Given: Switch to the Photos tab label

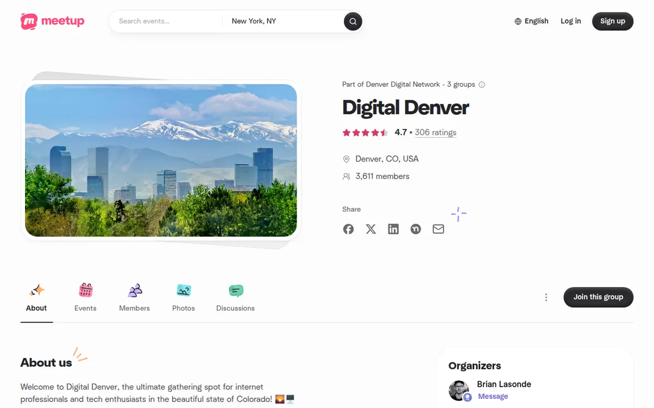Looking at the screenshot, I should coord(184,308).
